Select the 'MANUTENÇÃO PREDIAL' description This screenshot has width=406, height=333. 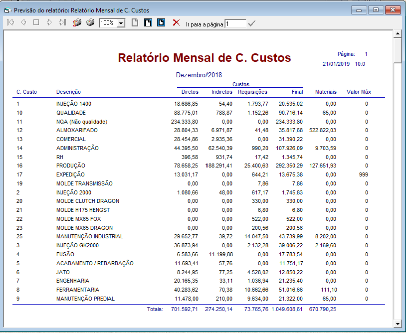(85, 299)
